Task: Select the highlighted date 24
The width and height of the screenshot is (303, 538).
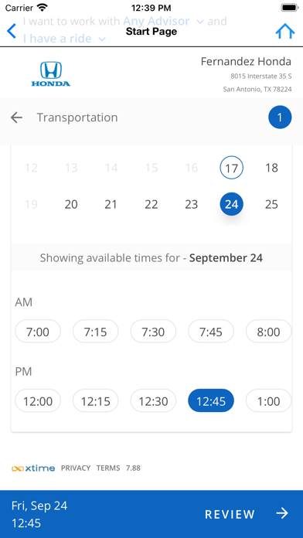Action: click(231, 204)
